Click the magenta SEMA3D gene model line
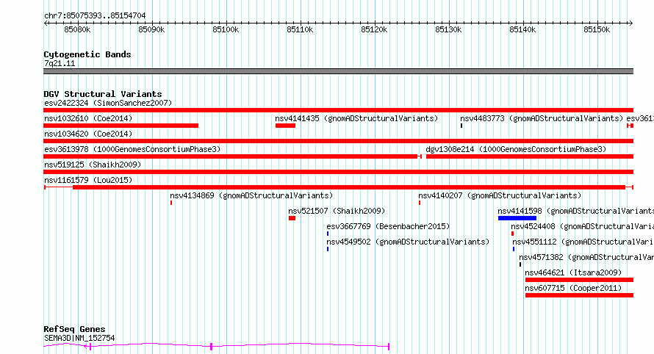Image resolution: width=654 pixels, height=354 pixels. [217, 345]
